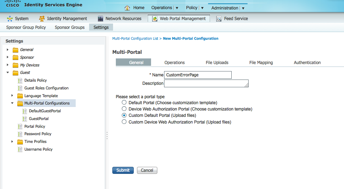Viewport: 344px width, 189px height.
Task: Select DefaultGuestPortal tree item
Action: (x=45, y=111)
